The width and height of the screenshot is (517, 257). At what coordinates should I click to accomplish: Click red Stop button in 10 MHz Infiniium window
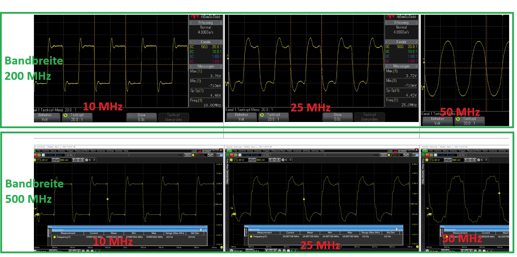tap(35, 155)
